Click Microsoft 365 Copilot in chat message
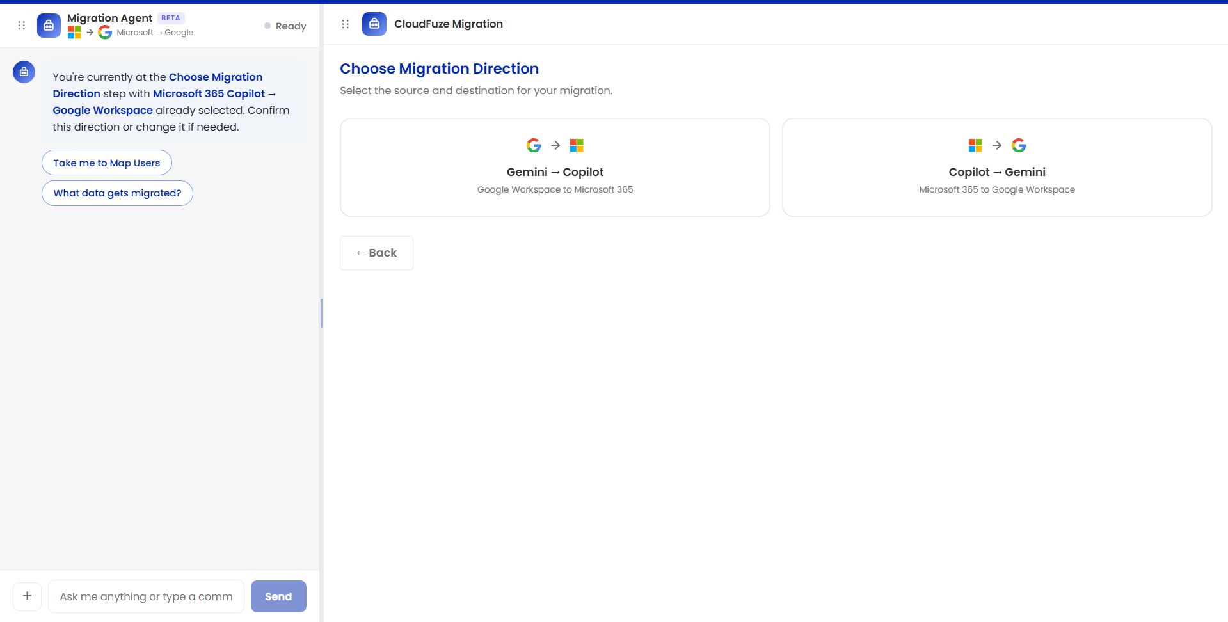 click(209, 93)
